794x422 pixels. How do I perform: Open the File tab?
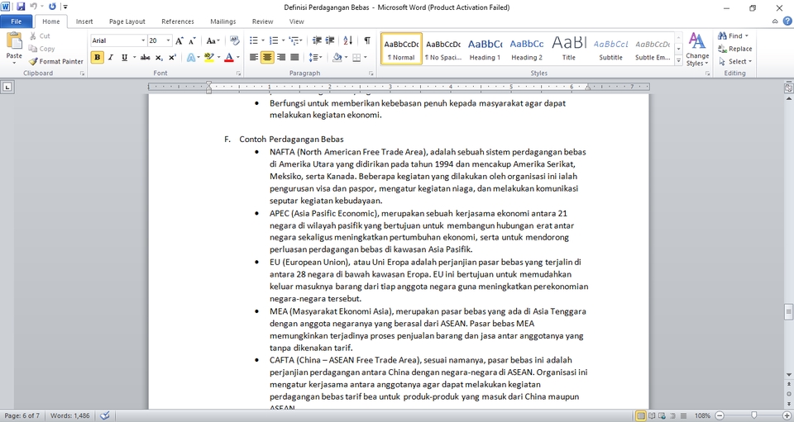17,21
